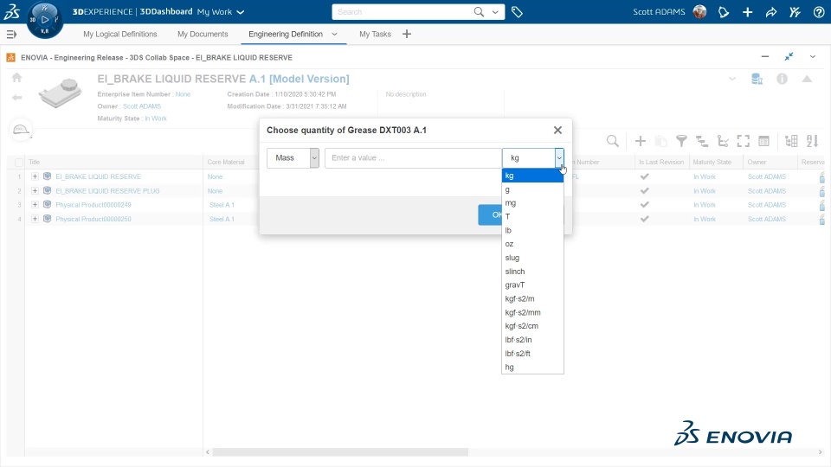
Task: Open the information icon in header
Action: [x=782, y=79]
